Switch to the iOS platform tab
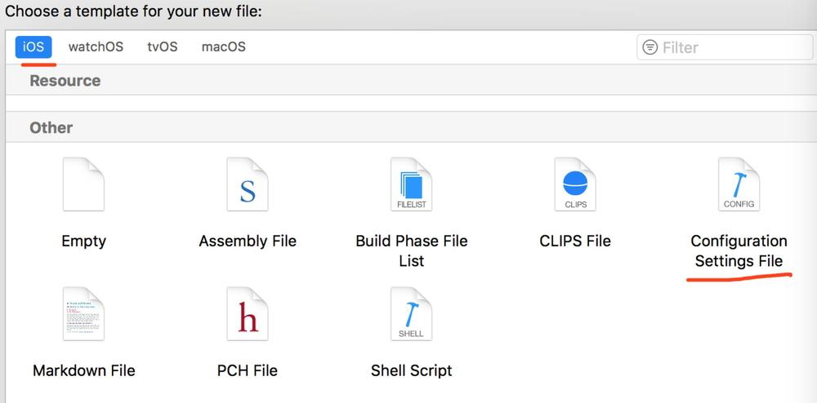Screen dimensions: 817x403 [33, 46]
